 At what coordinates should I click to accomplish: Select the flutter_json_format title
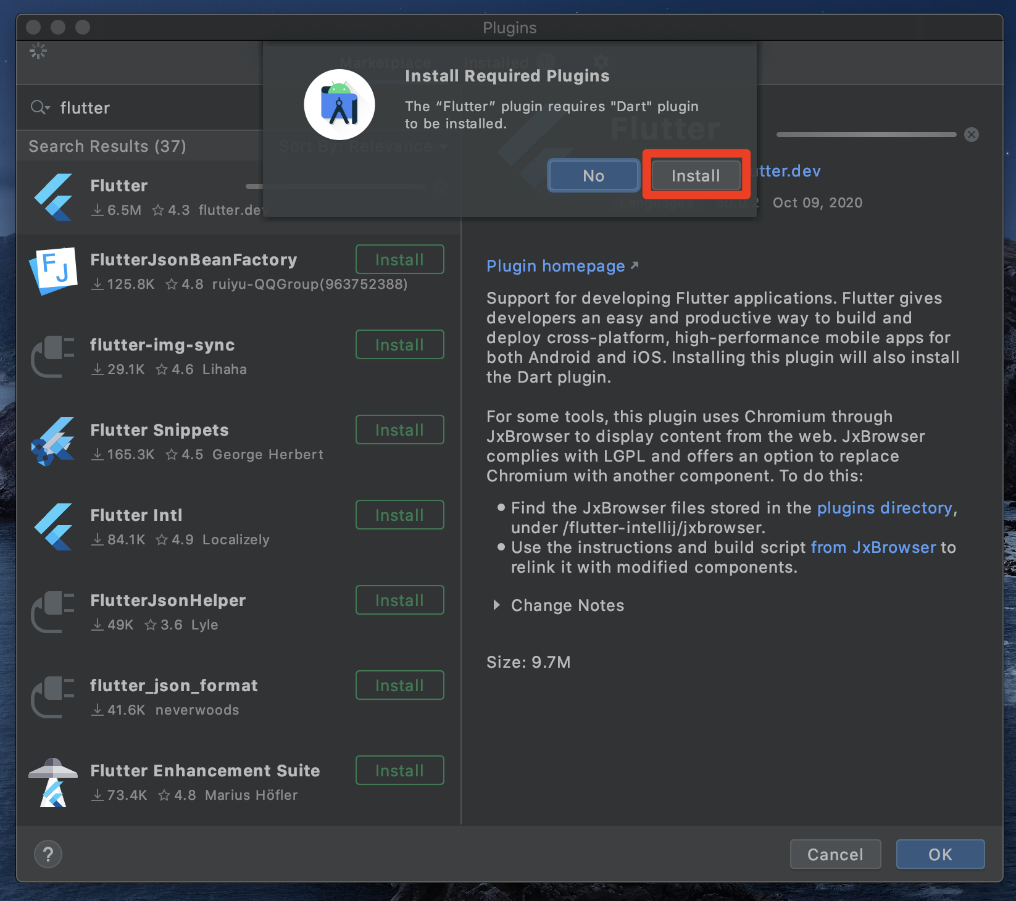(173, 686)
